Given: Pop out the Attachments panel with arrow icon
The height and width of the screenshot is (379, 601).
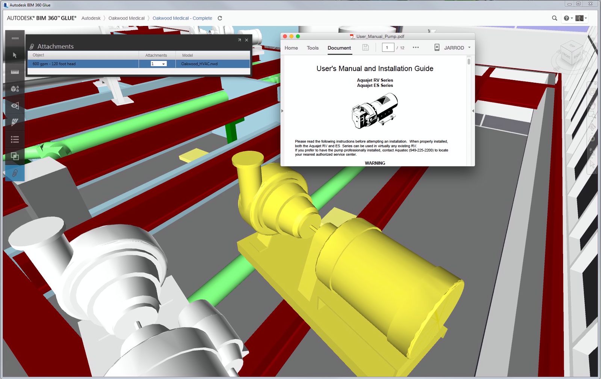Looking at the screenshot, I should pyautogui.click(x=239, y=40).
